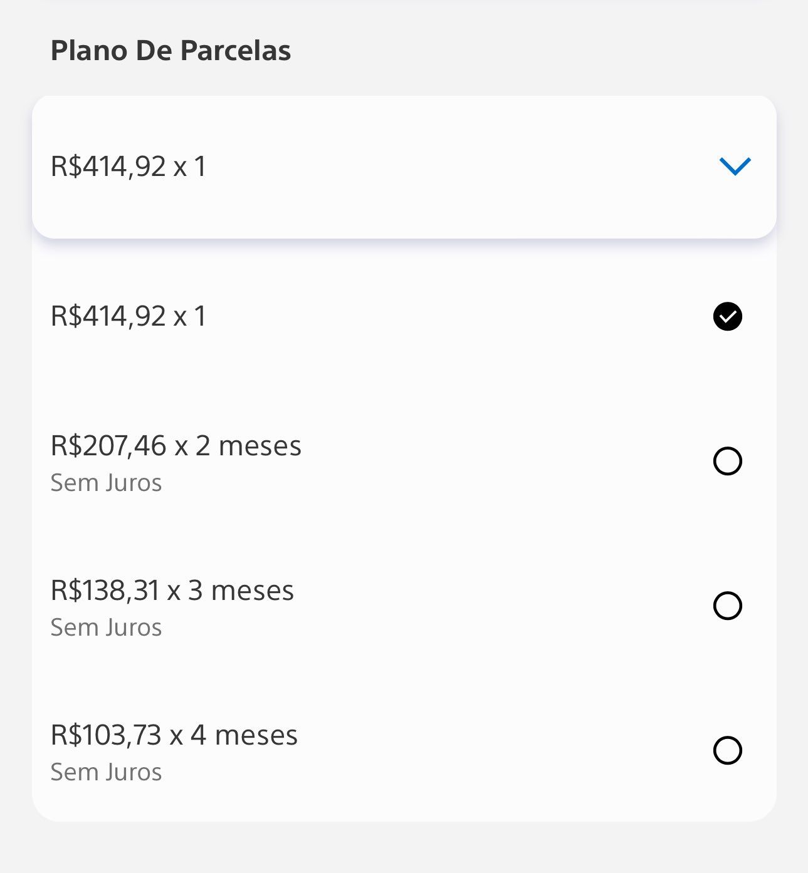Click "Sem Juros" under the 4-month plan
Image resolution: width=808 pixels, height=873 pixels.
[x=106, y=772]
